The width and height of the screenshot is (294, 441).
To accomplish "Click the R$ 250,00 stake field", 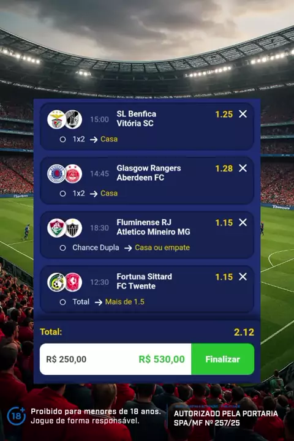I will (x=115, y=359).
